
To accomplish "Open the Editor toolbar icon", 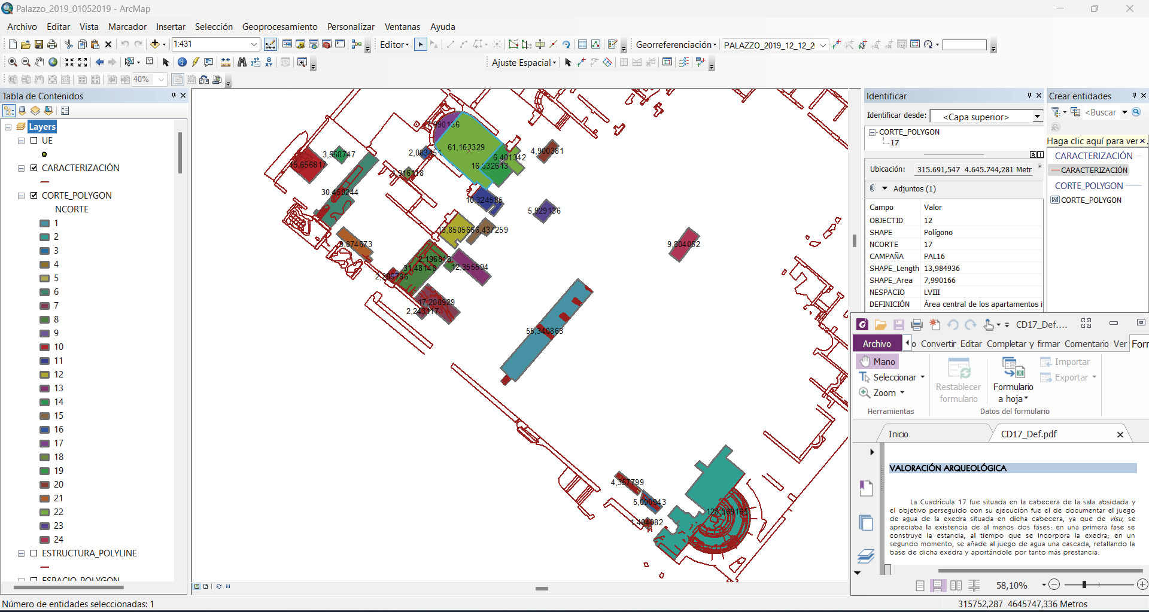I will [x=270, y=44].
